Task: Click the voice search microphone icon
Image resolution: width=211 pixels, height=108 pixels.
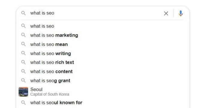Action: tap(181, 13)
